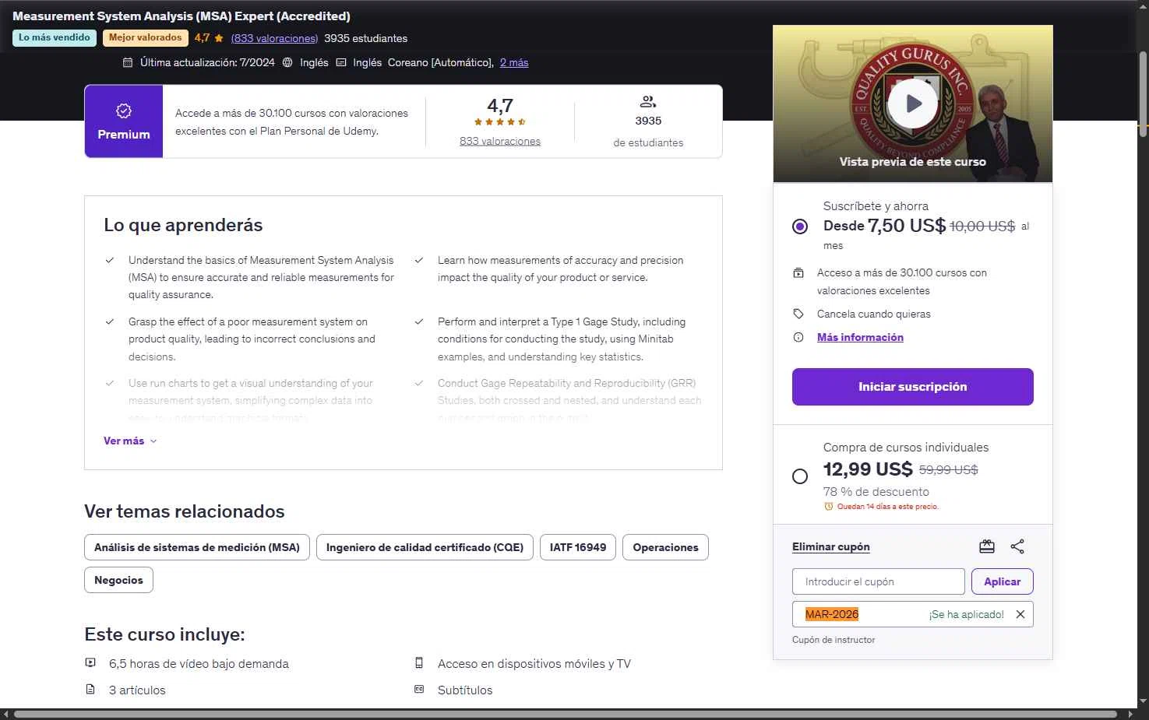This screenshot has height=720, width=1149.
Task: Click the Premium badge icon
Action: (x=124, y=111)
